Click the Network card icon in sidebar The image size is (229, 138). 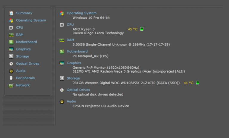[11, 85]
